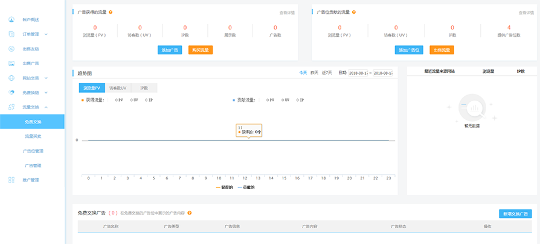This screenshot has width=540, height=244.
Task: Click the 新增交换广告 button
Action: (x=515, y=214)
